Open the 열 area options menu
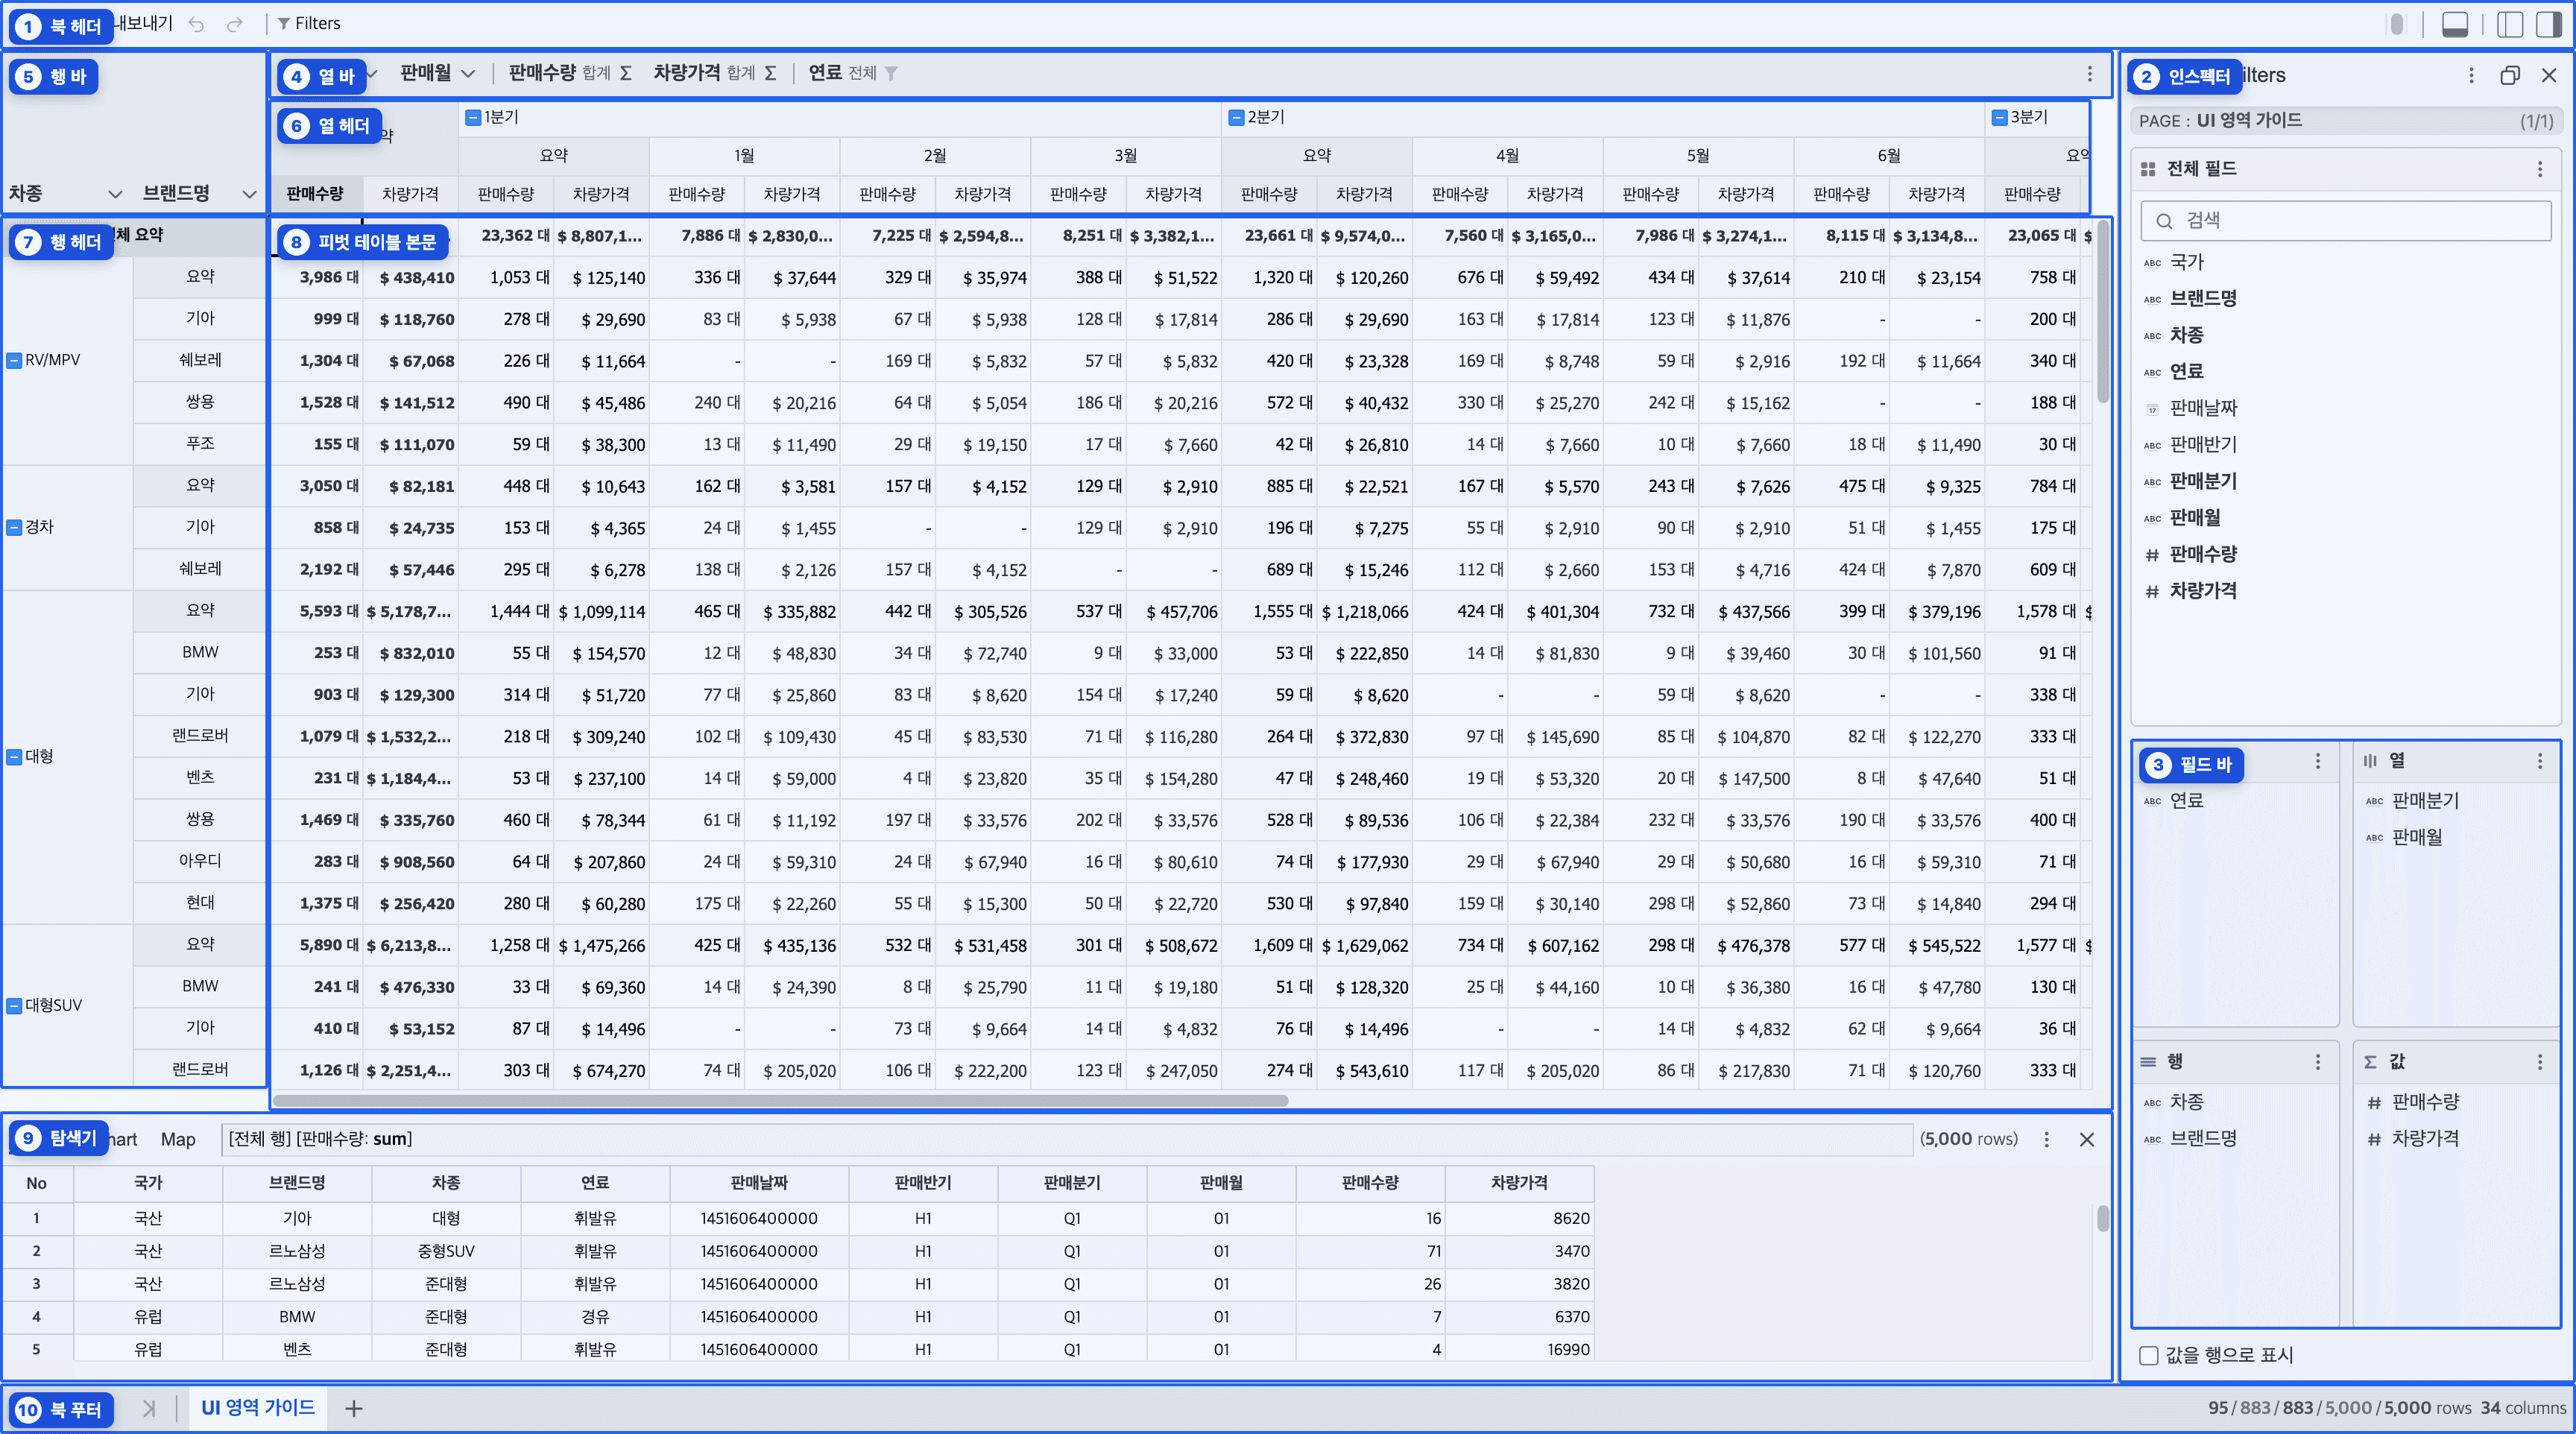This screenshot has width=2576, height=1434. 2539,762
